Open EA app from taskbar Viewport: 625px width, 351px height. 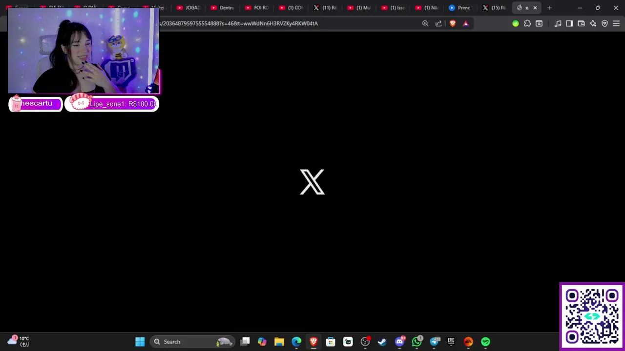click(x=468, y=342)
